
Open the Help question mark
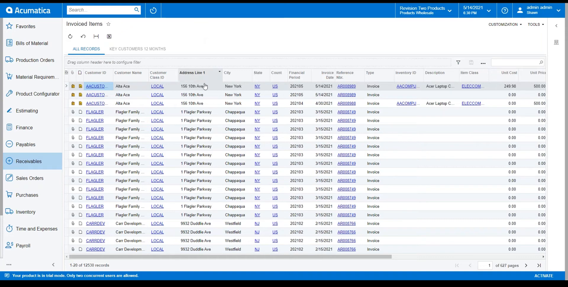click(505, 10)
